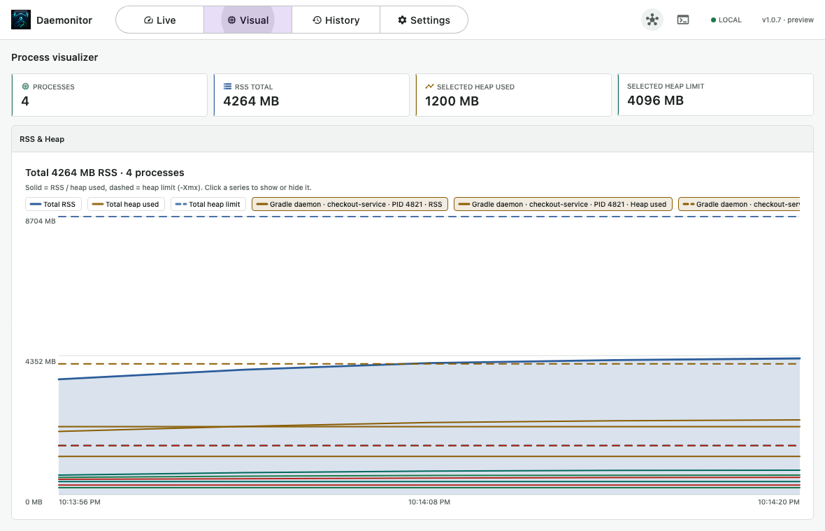Click the Visual tab chip icon

click(231, 20)
